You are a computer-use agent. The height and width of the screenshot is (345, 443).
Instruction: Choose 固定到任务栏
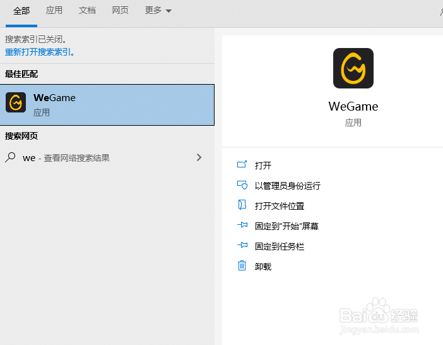coord(280,246)
